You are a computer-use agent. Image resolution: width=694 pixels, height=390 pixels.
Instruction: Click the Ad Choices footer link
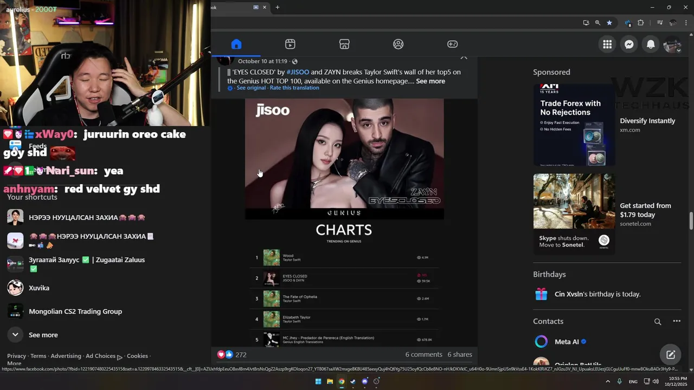(x=104, y=356)
